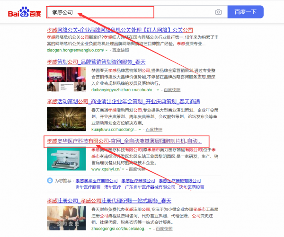Click the stage lights thumbnail image
The height and width of the screenshot is (237, 284).
point(66,119)
